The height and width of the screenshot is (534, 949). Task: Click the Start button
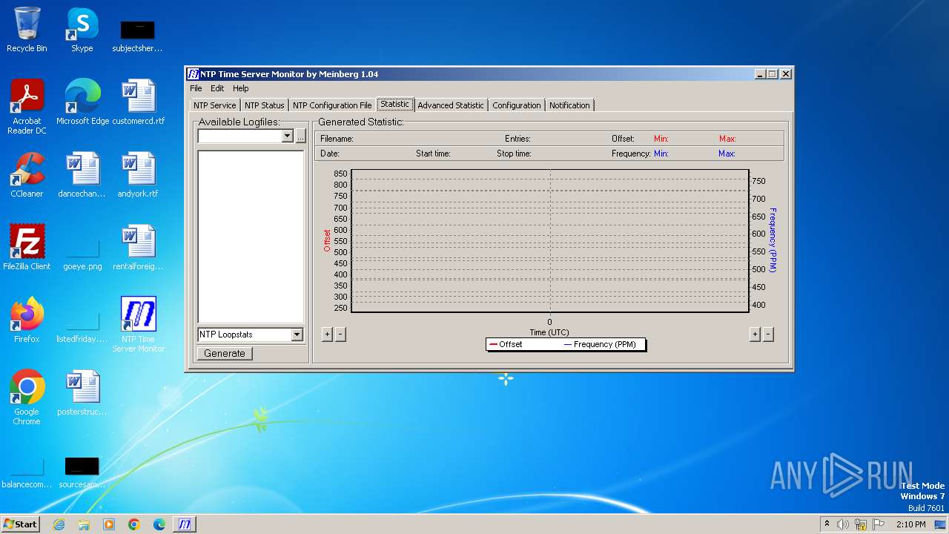coord(21,524)
